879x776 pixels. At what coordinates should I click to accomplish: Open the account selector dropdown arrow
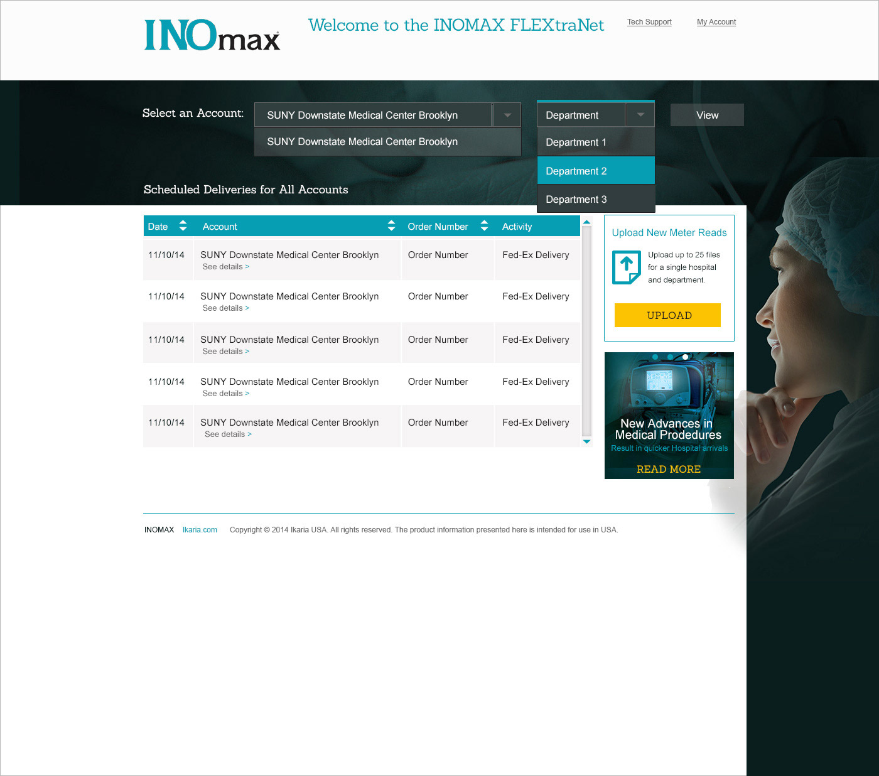507,115
